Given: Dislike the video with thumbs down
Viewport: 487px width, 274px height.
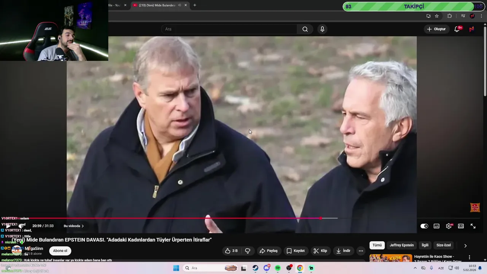Looking at the screenshot, I should [248, 251].
